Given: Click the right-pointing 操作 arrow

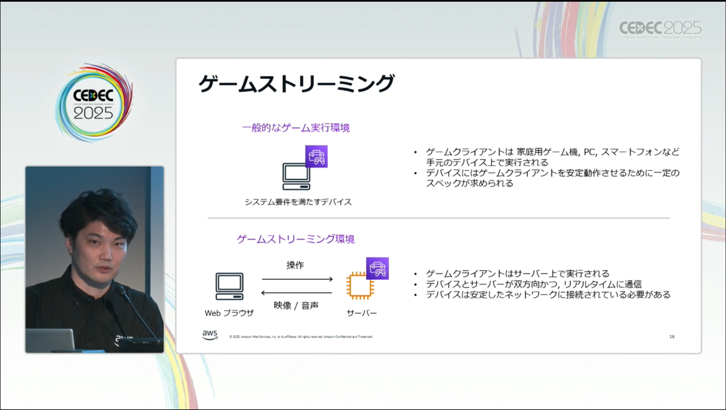Looking at the screenshot, I should pyautogui.click(x=298, y=279).
